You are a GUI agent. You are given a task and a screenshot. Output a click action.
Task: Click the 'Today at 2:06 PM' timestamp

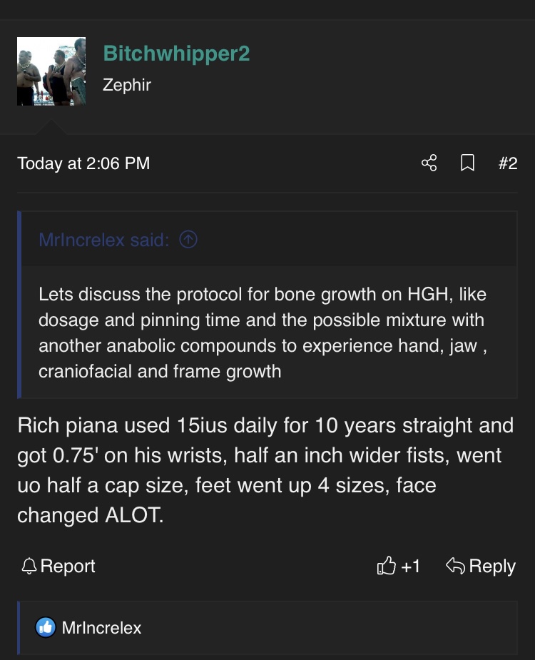(x=83, y=163)
